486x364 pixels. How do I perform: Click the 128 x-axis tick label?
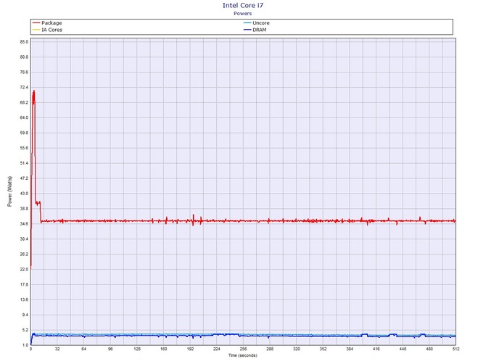click(137, 349)
